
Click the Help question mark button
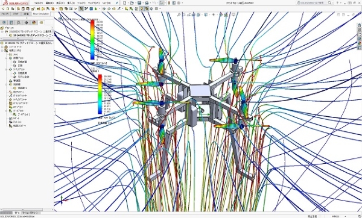coord(337,3)
